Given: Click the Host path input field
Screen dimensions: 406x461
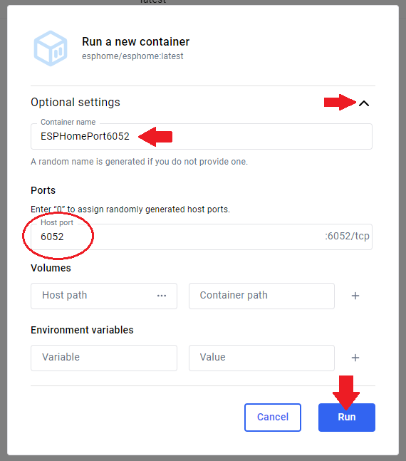Looking at the screenshot, I should point(104,296).
